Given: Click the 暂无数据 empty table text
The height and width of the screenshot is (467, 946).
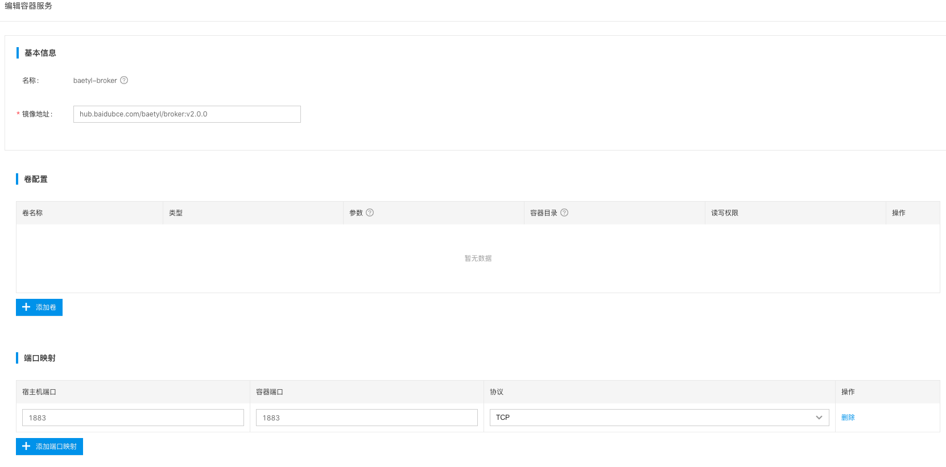Looking at the screenshot, I should 478,258.
